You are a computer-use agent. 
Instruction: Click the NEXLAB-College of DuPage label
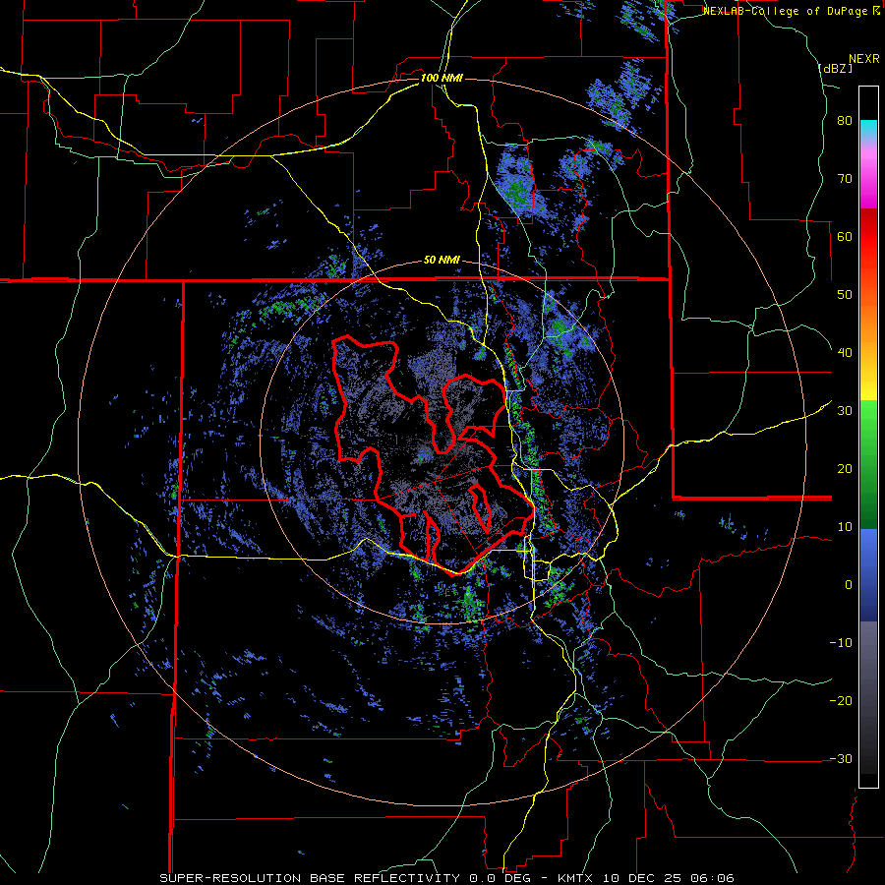tap(791, 11)
